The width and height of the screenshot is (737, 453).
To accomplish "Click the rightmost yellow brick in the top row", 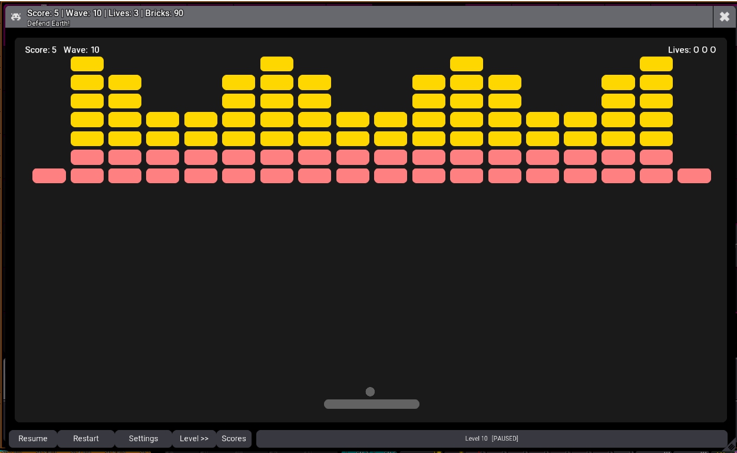I will pos(656,64).
